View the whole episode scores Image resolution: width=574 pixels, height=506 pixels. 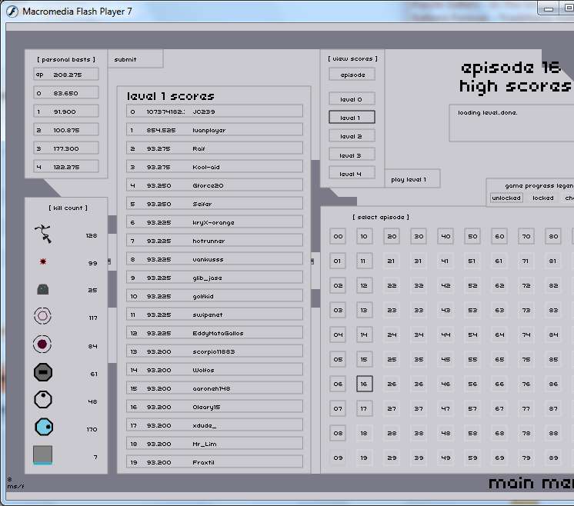352,75
